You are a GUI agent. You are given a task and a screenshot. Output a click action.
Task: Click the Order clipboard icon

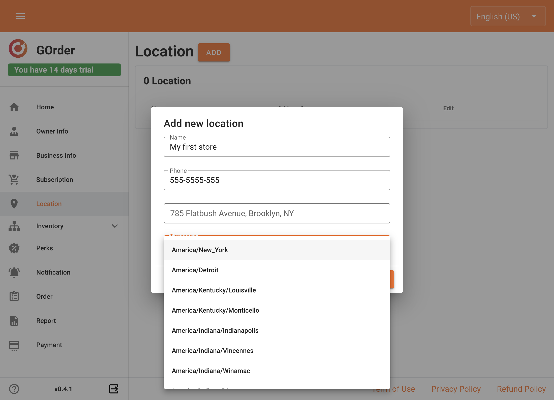pyautogui.click(x=14, y=296)
